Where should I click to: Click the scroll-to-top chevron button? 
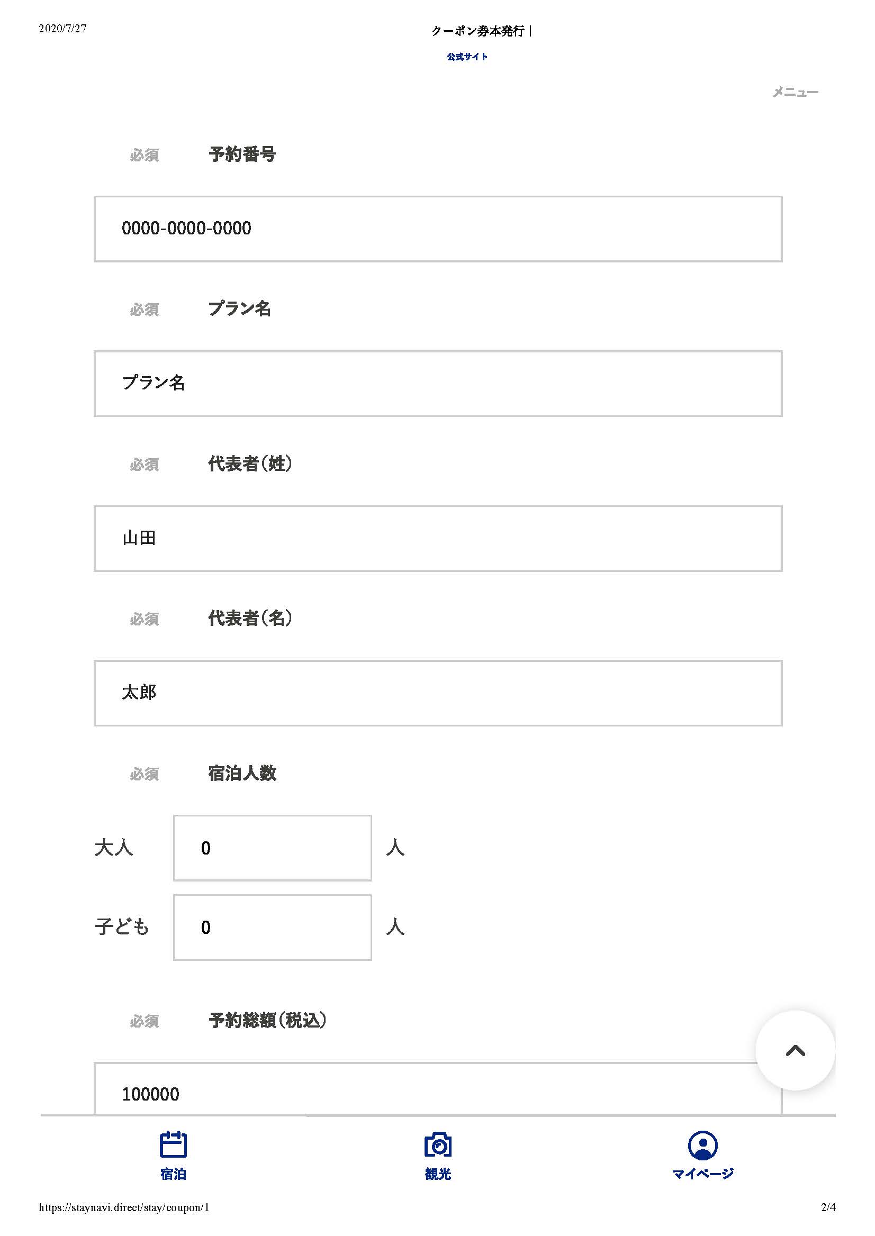[x=795, y=1050]
